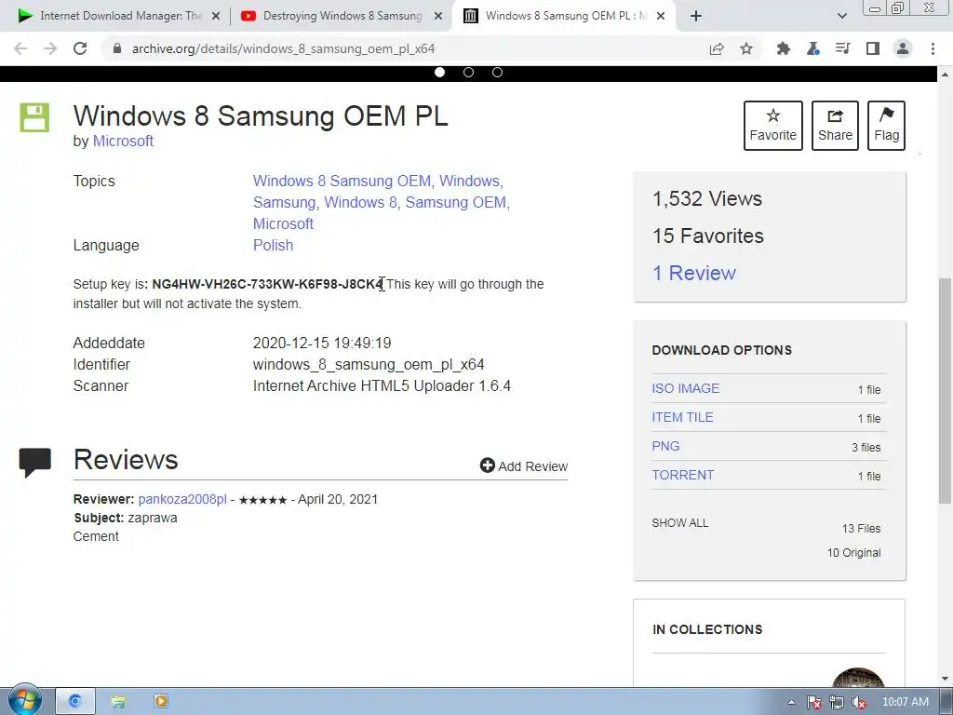Image resolution: width=953 pixels, height=715 pixels.
Task: Click the 10 Original files text
Action: click(x=854, y=553)
